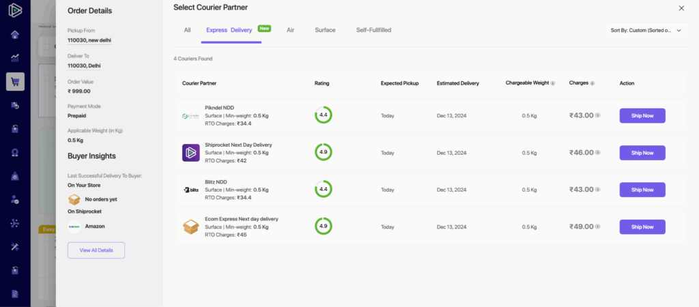The image size is (699, 307).
Task: Click the Shiprocket logo at top left
Action: (x=15, y=10)
